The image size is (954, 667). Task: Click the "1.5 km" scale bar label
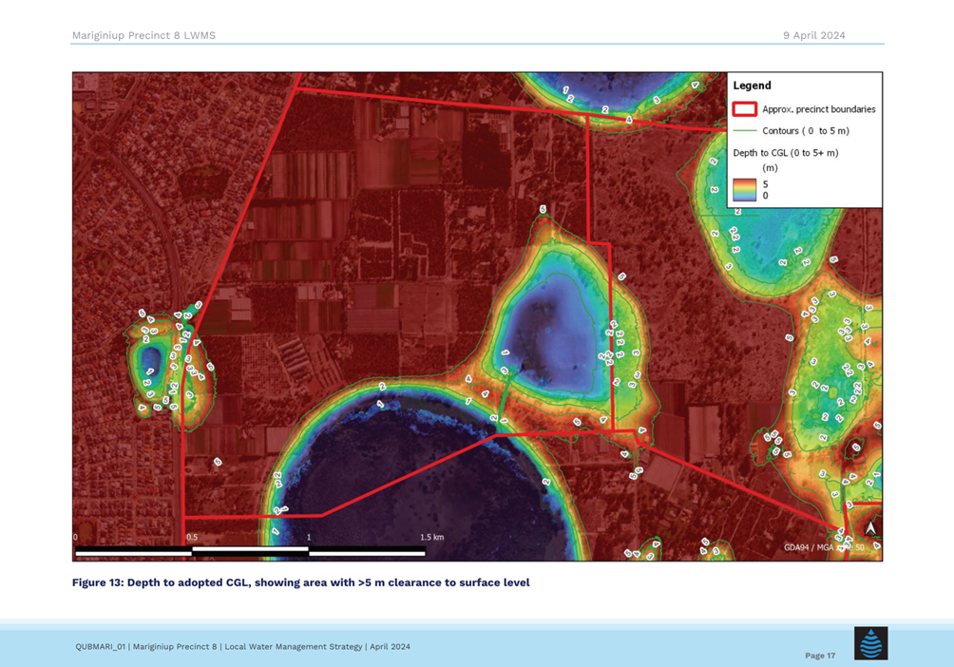[431, 538]
